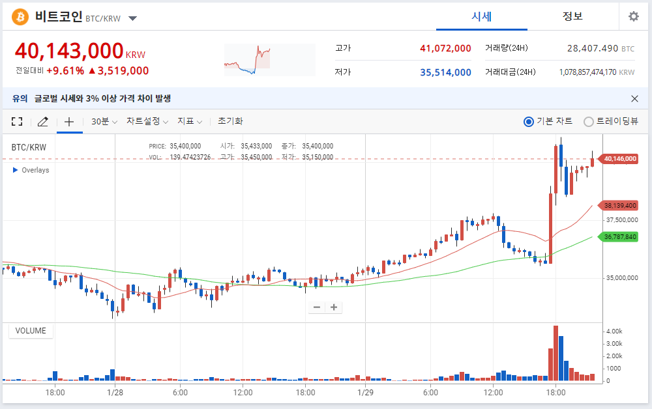The width and height of the screenshot is (652, 409).
Task: Select the crosshair plus tool
Action: click(69, 121)
